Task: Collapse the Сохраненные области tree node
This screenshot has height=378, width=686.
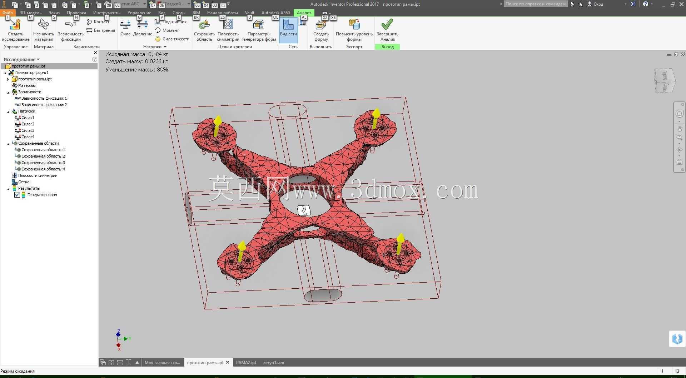Action: (8, 144)
